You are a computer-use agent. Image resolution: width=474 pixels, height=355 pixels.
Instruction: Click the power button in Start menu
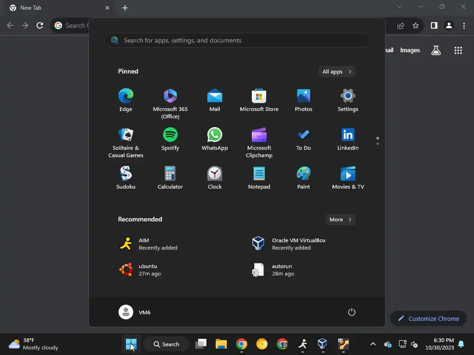click(352, 312)
